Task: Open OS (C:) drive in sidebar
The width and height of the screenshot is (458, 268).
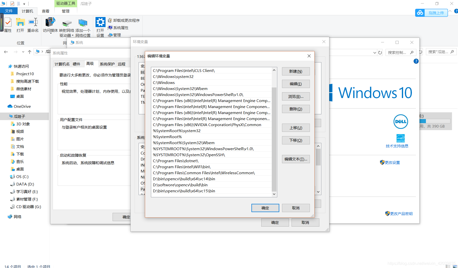Action: (x=19, y=176)
